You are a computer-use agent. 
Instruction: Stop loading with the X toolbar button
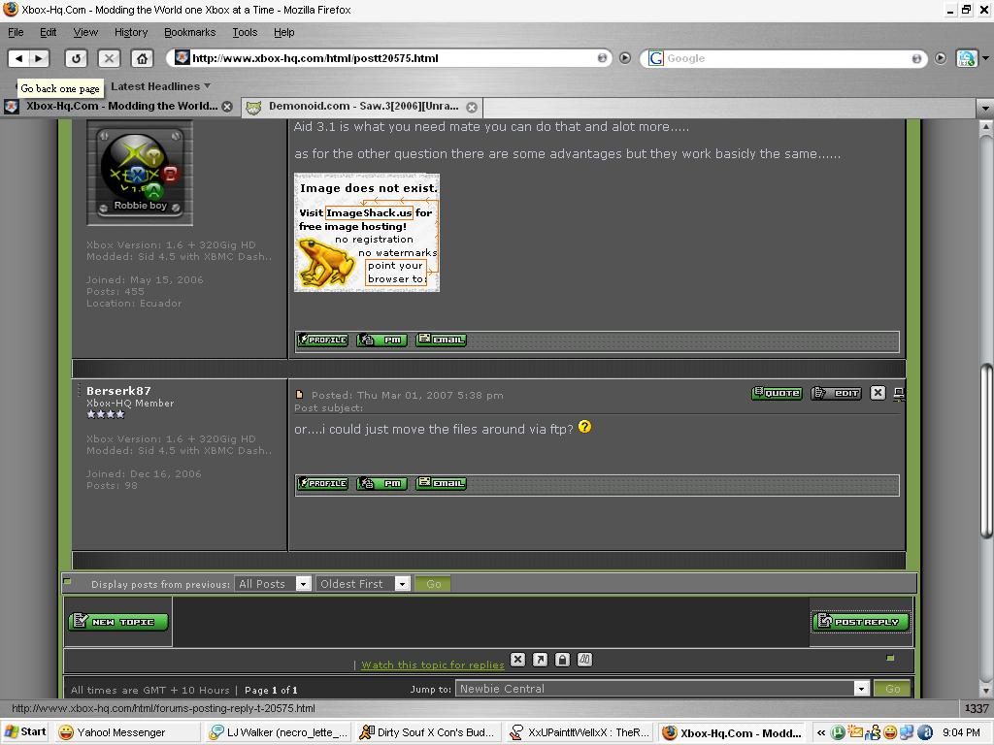point(109,58)
